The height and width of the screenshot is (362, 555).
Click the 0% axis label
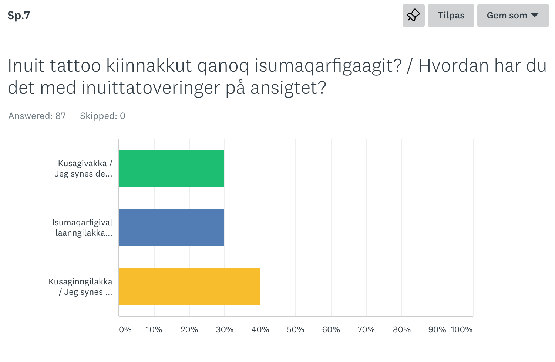125,329
